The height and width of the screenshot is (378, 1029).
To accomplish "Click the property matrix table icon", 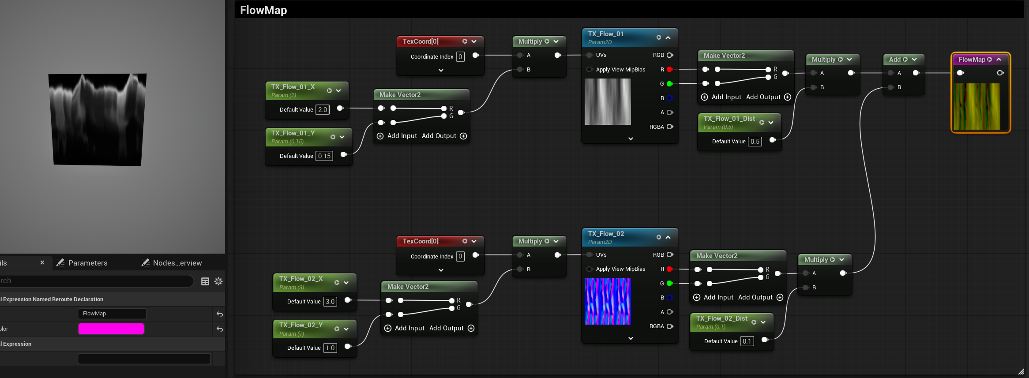I will 205,281.
